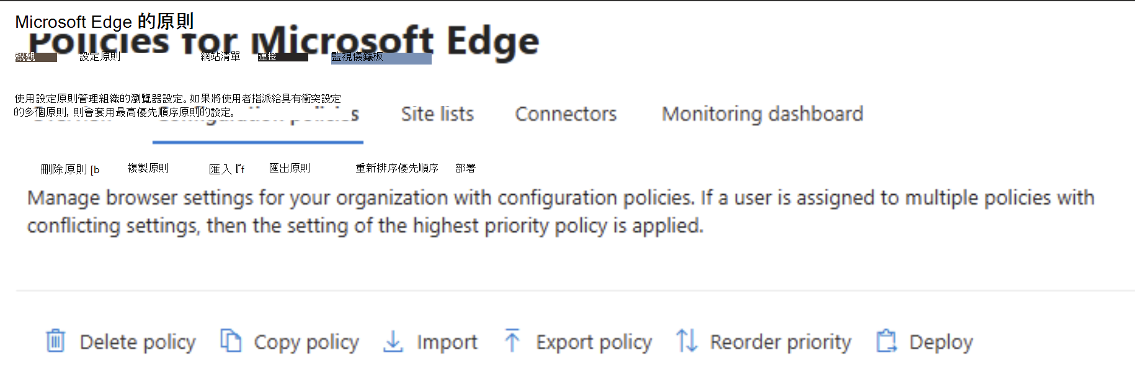
Task: Click the up-down arrows icon for Reorder priority
Action: [x=687, y=341]
